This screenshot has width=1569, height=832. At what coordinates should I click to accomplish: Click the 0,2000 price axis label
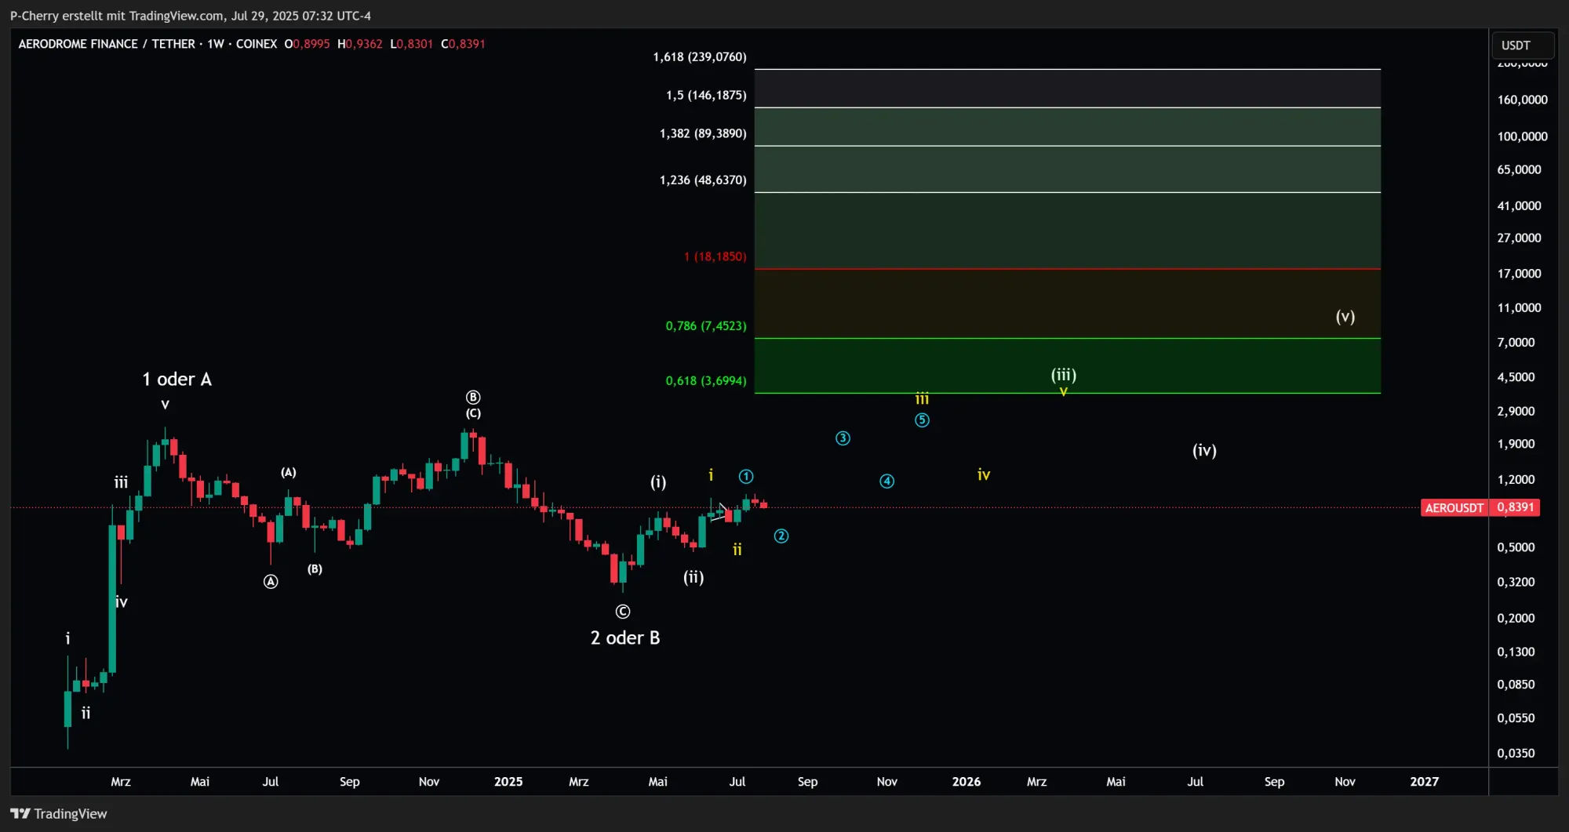point(1516,618)
